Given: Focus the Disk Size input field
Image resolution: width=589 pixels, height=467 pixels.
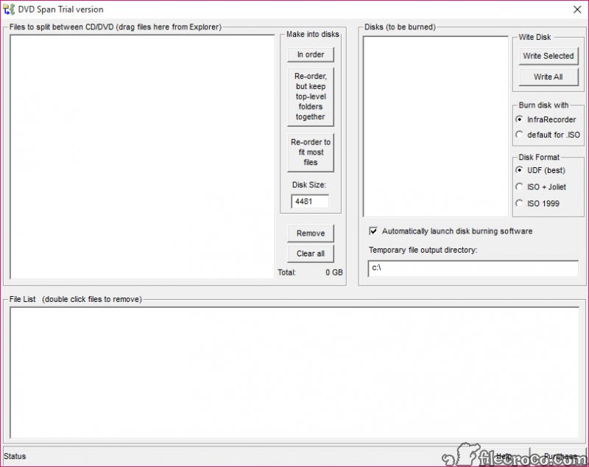Looking at the screenshot, I should tap(310, 201).
